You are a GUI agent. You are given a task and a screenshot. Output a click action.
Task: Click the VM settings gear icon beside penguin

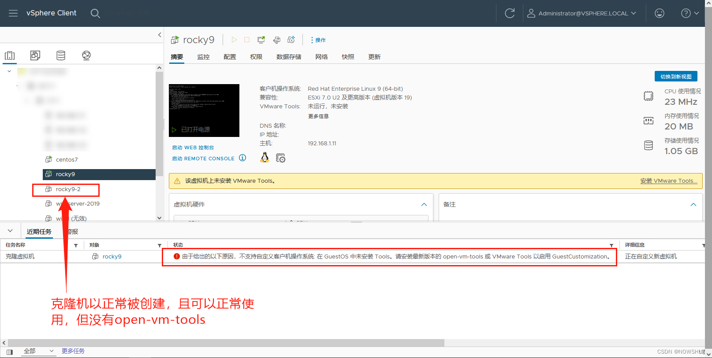tap(280, 158)
